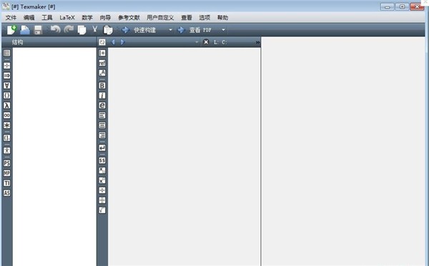This screenshot has height=266, width=429.
Task: Open the 选项 menu
Action: [204, 17]
